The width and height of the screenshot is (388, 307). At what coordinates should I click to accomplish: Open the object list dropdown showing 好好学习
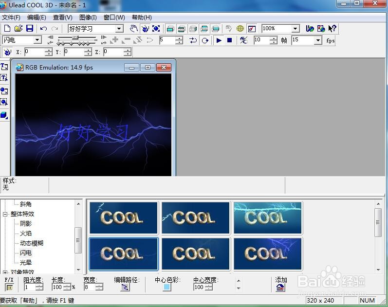pyautogui.click(x=119, y=29)
